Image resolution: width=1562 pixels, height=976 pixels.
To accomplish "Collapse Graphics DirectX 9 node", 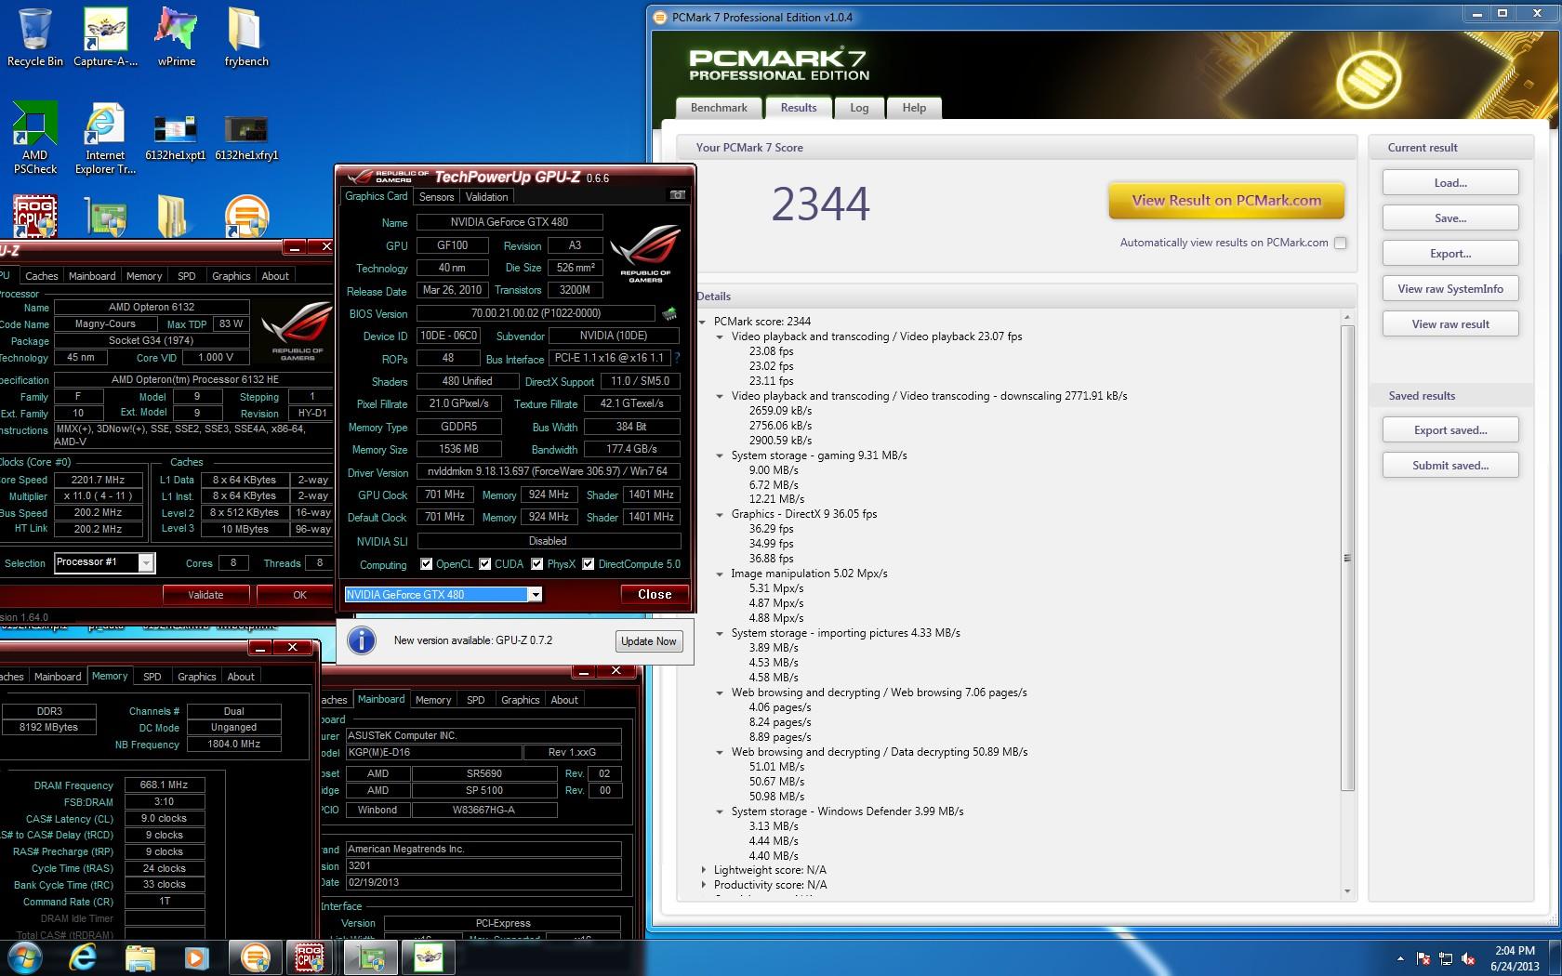I will coord(720,514).
